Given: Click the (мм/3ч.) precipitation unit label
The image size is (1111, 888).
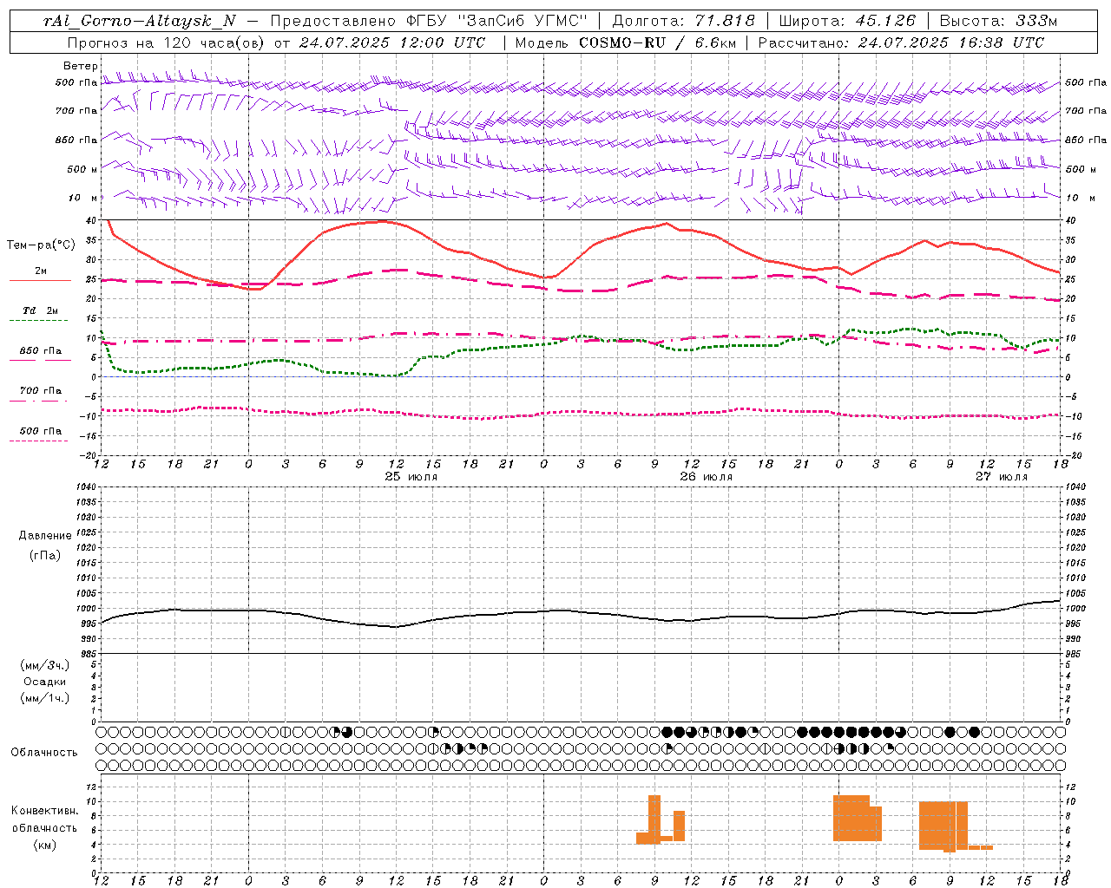Looking at the screenshot, I should click(45, 665).
